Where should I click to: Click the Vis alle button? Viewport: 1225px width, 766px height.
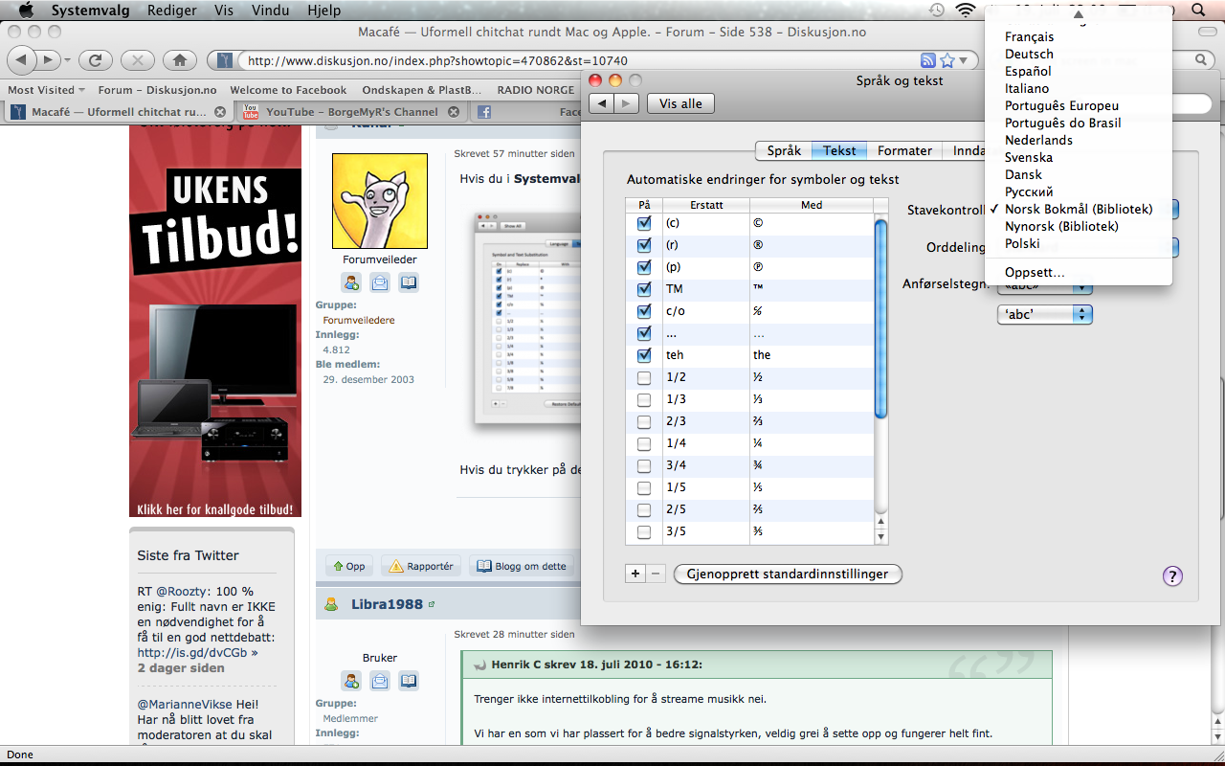tap(680, 103)
